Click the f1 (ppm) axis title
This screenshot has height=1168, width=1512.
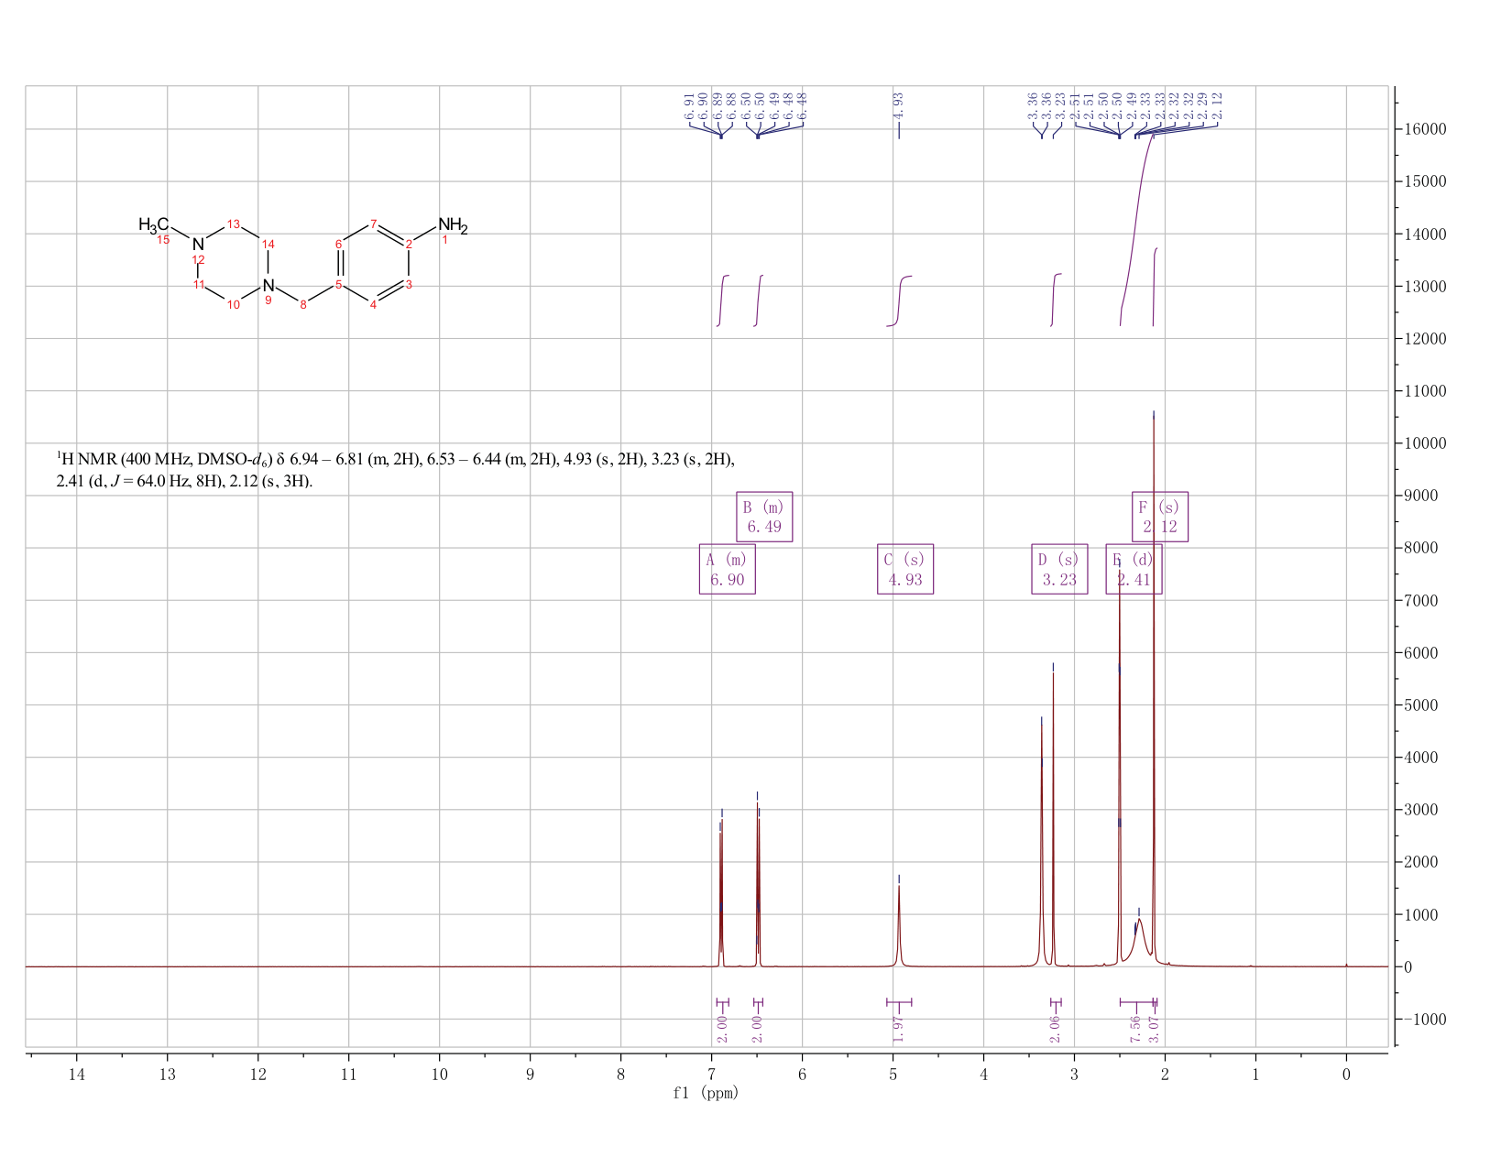[x=706, y=1093]
